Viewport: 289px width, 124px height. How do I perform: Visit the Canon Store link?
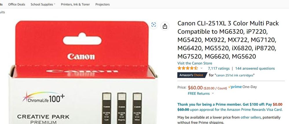pos(195,63)
